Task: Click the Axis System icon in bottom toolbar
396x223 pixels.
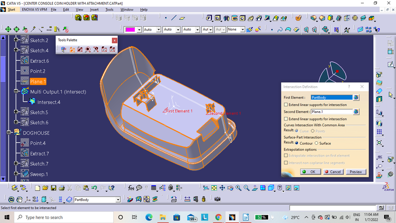Action: [27, 199]
